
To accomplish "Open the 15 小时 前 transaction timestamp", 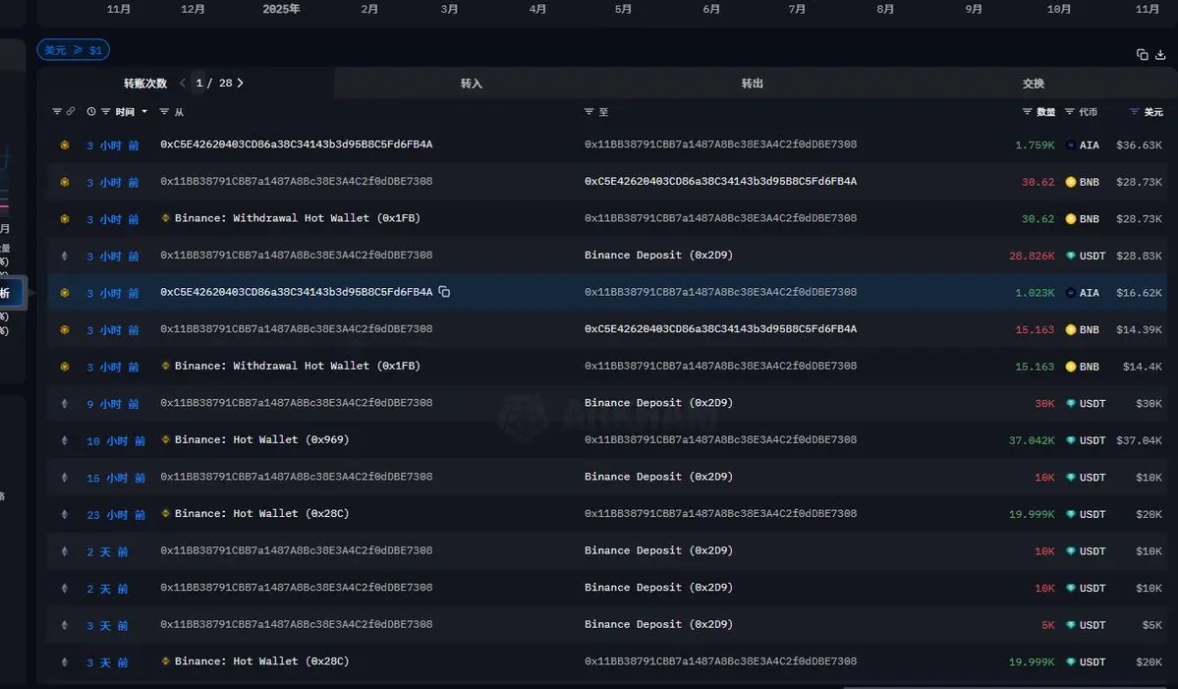I will [116, 478].
